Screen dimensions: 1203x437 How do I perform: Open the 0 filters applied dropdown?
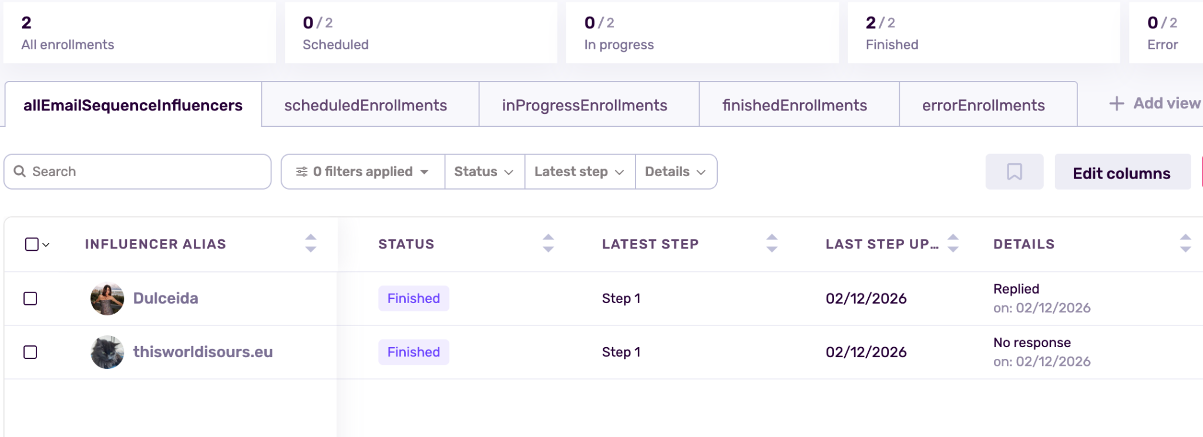(362, 172)
